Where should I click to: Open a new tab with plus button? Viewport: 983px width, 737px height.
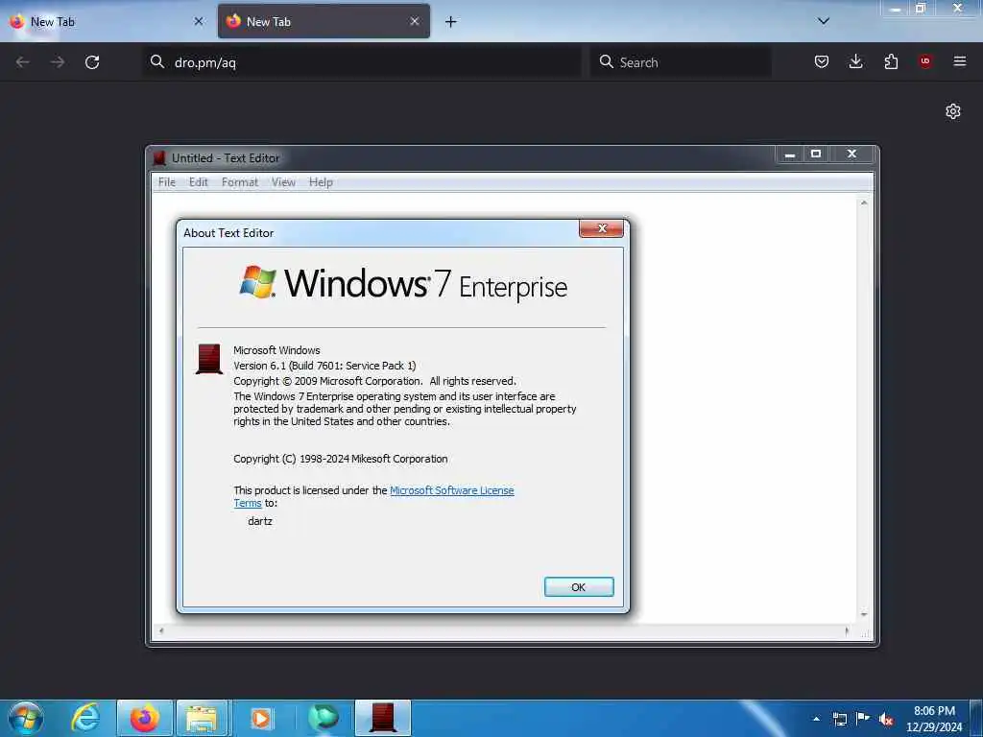(x=451, y=22)
